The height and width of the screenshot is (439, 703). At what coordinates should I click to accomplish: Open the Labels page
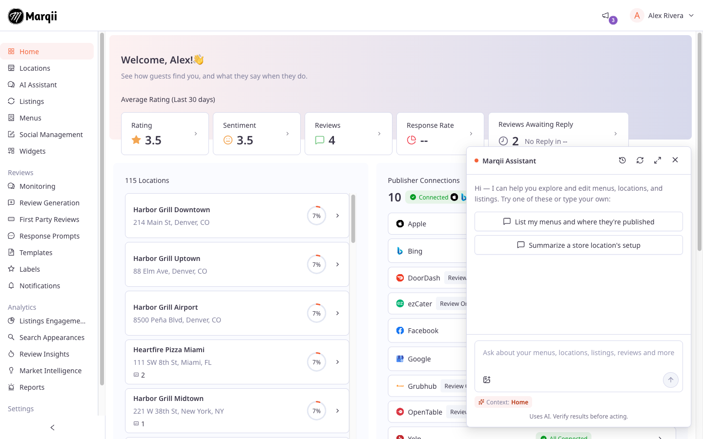tap(47, 269)
